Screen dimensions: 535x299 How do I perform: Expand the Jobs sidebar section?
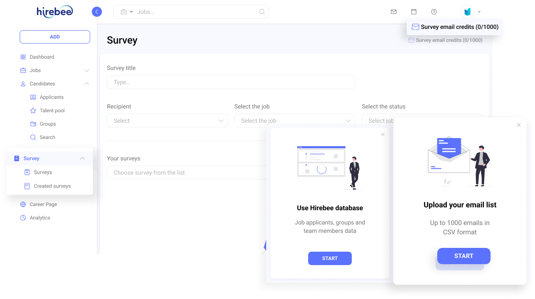pyautogui.click(x=87, y=70)
